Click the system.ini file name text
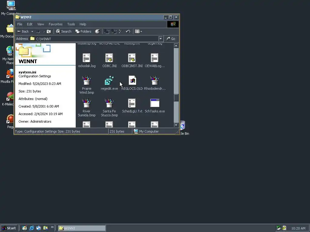Image resolution: width=310 pixels, height=232 pixels. (x=27, y=72)
